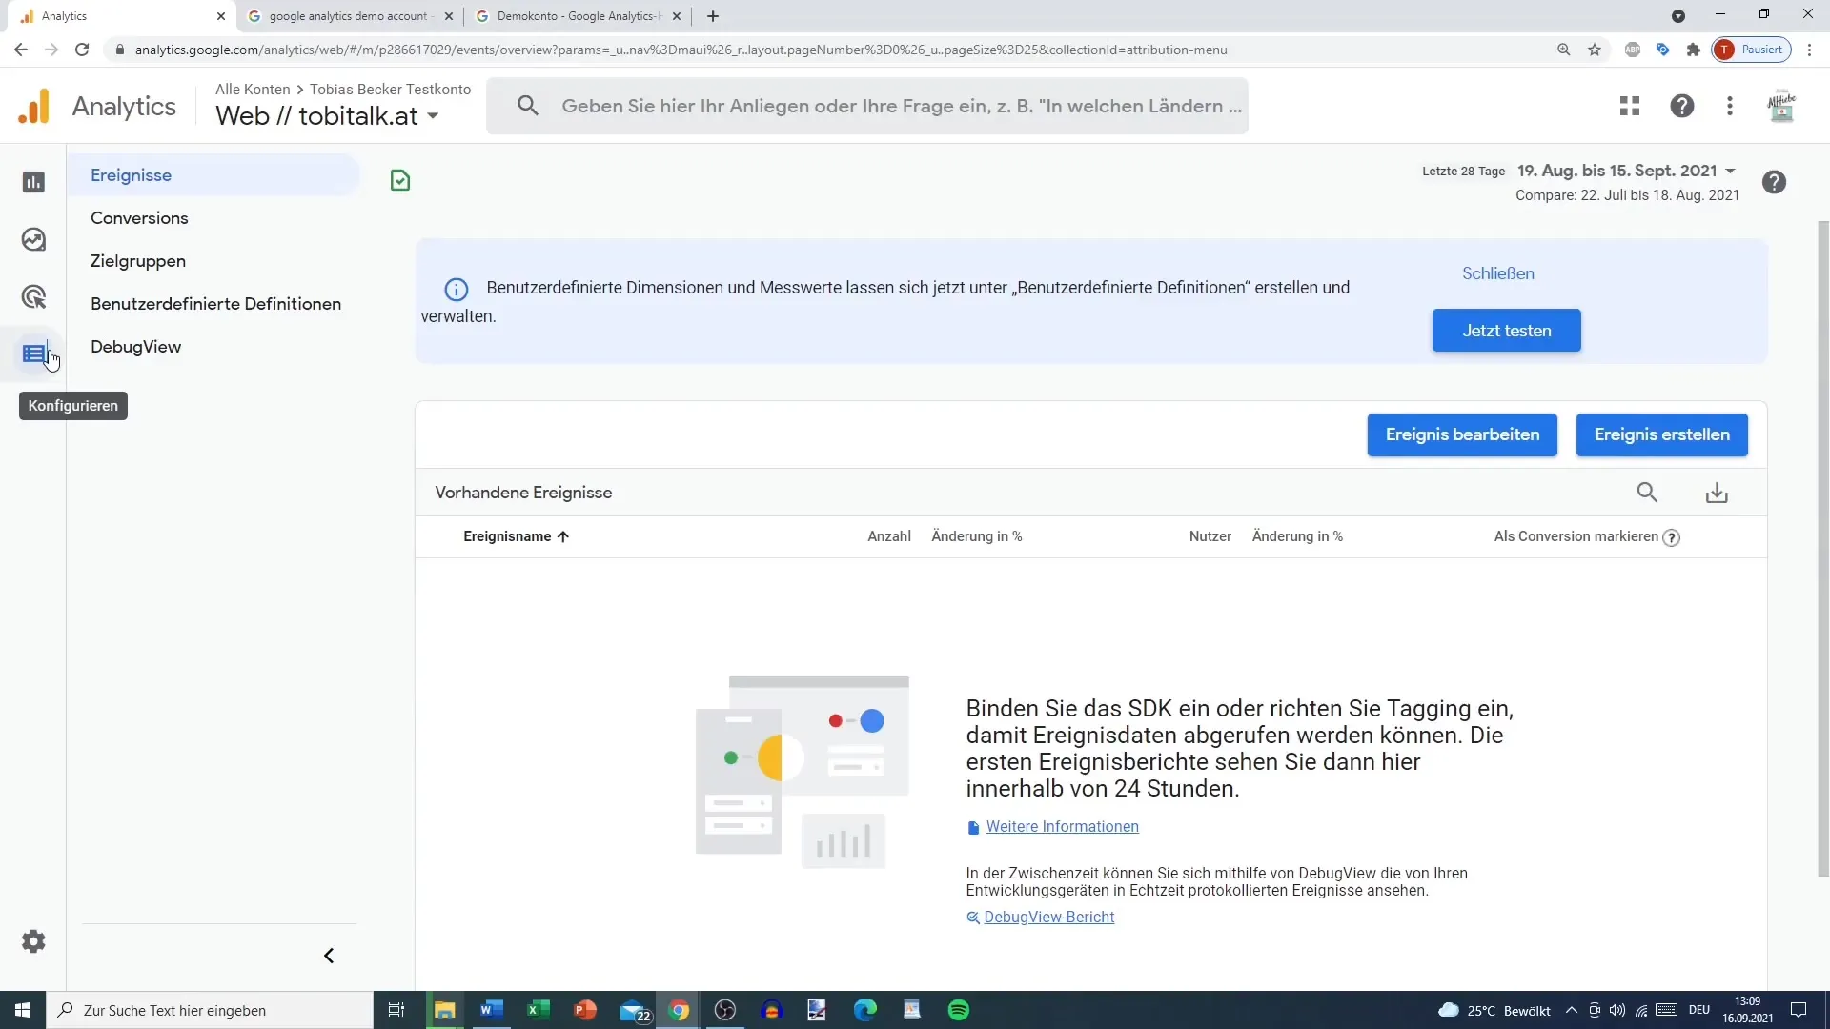Viewport: 1830px width, 1029px height.
Task: Click the Spotify taskbar icon
Action: click(x=958, y=1010)
